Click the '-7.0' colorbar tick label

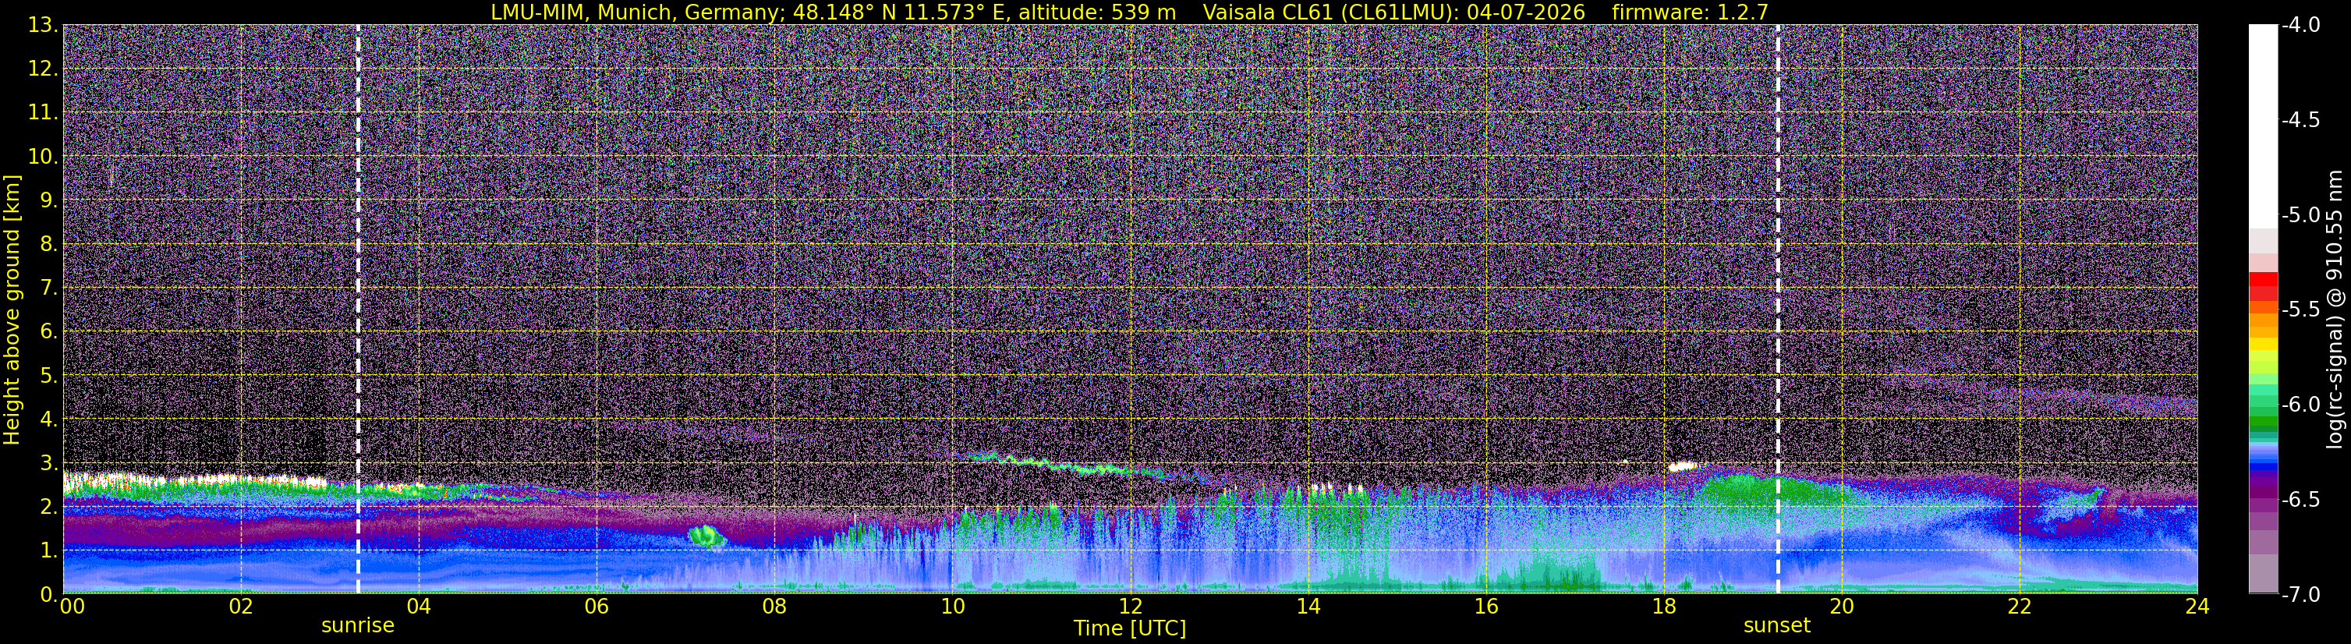coord(2300,594)
